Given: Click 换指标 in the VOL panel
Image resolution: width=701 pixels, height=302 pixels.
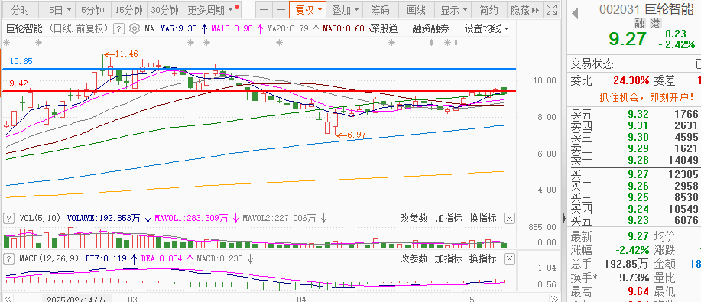Looking at the screenshot, I should pyautogui.click(x=483, y=219).
